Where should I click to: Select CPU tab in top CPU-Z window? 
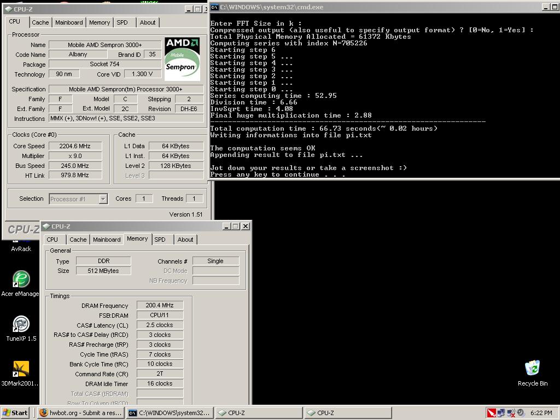click(x=15, y=21)
